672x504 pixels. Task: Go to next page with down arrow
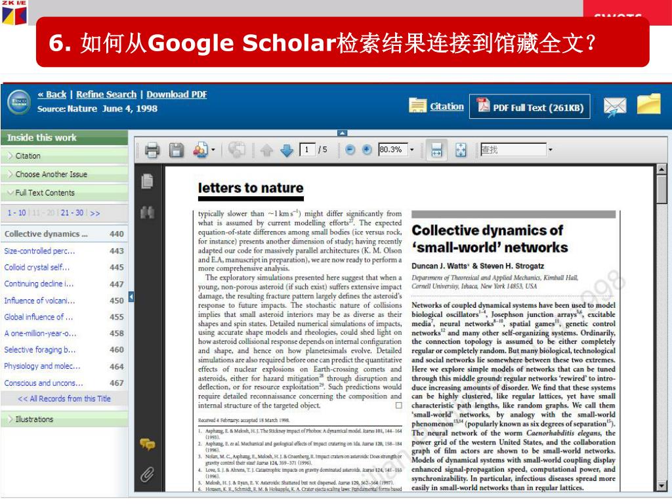point(287,150)
